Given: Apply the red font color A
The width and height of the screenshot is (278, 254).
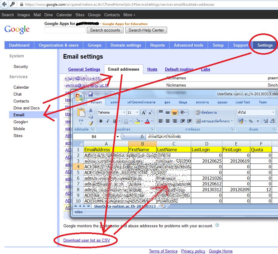Looking at the screenshot, I should coord(147,121).
